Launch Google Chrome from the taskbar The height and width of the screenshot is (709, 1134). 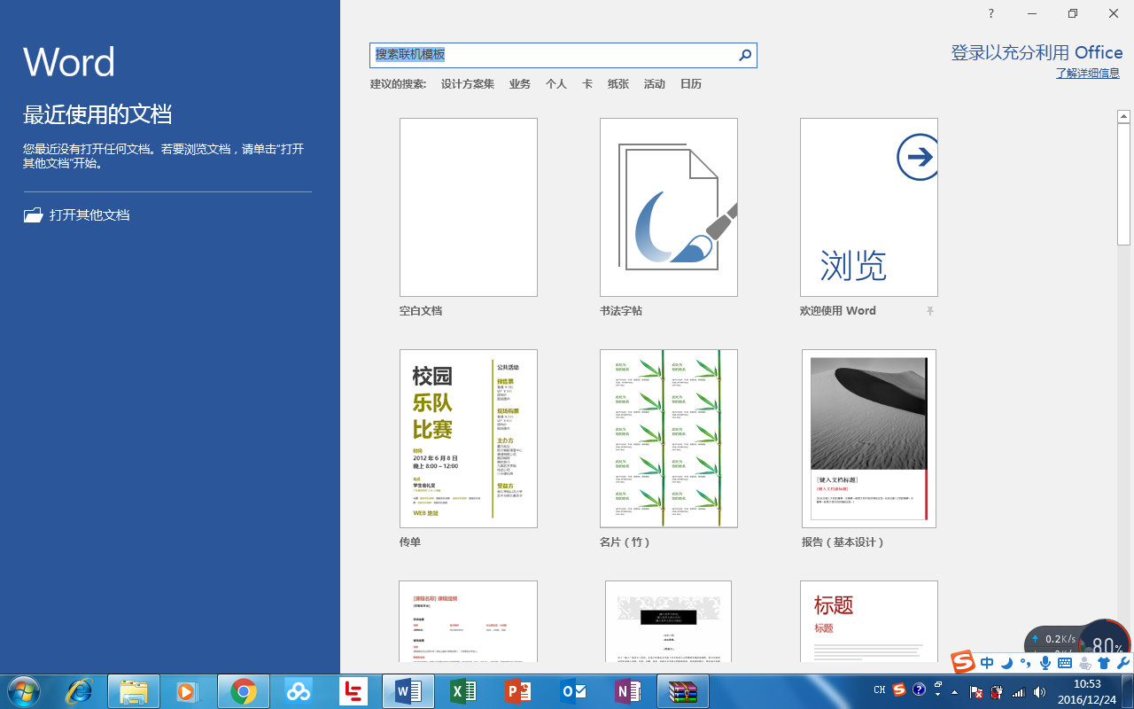coord(242,690)
